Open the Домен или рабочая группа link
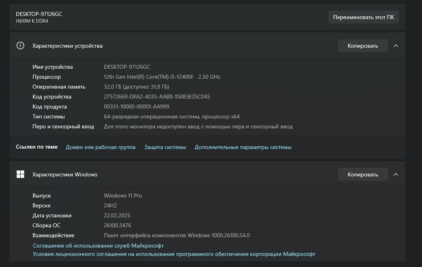The width and height of the screenshot is (422, 267). pyautogui.click(x=101, y=147)
